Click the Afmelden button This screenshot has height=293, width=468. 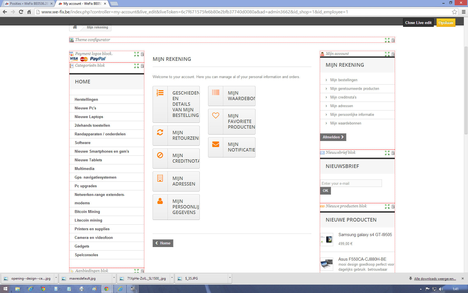(x=333, y=137)
